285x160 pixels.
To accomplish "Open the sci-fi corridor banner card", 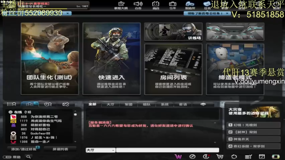I will 235,32.
